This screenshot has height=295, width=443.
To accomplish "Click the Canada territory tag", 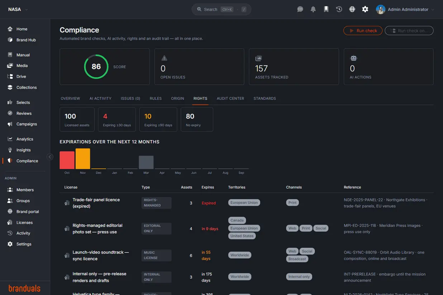I will click(237, 220).
